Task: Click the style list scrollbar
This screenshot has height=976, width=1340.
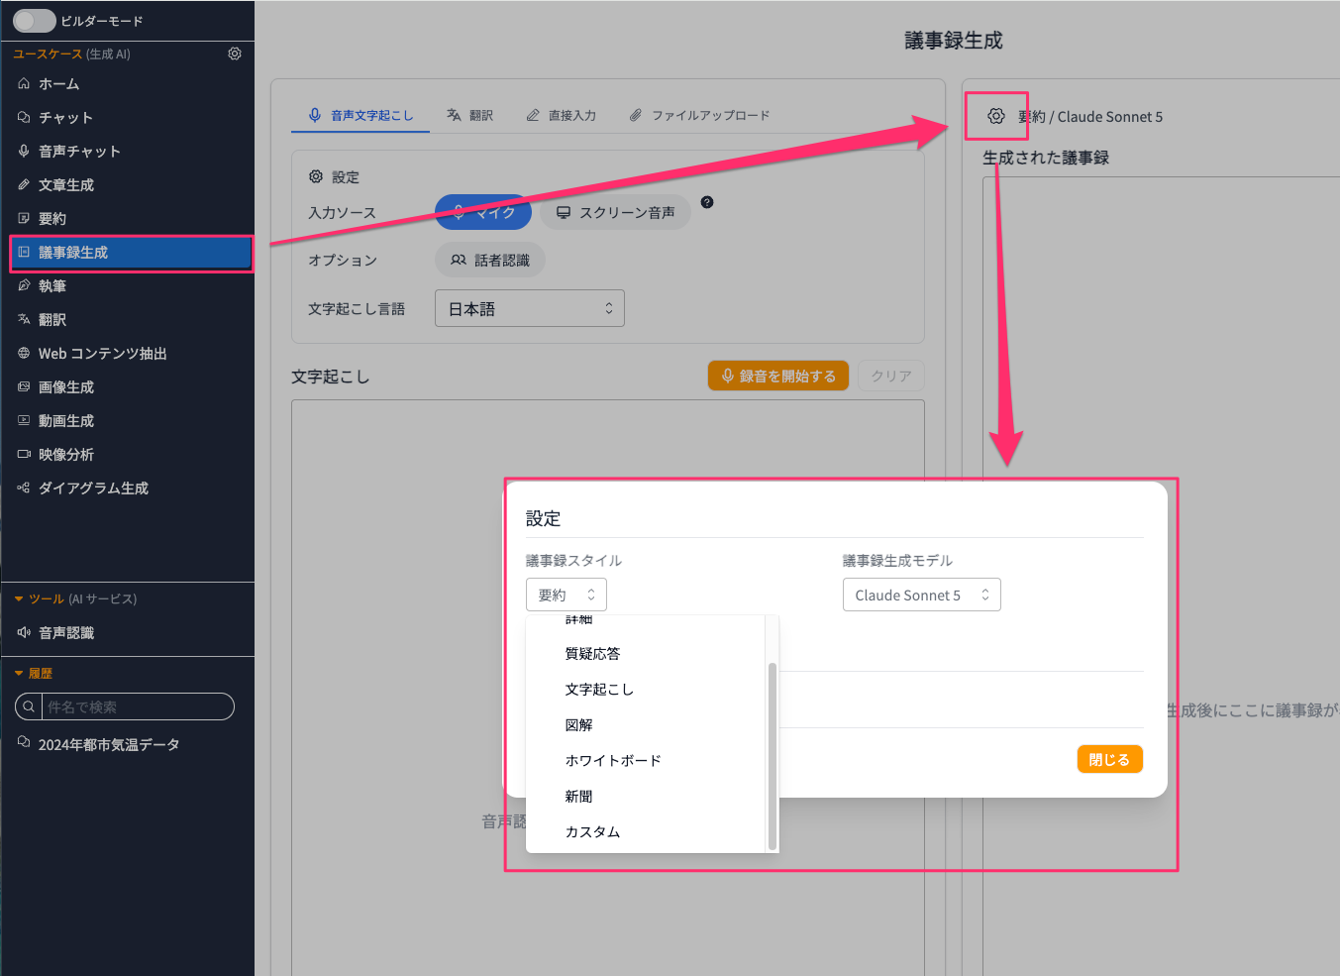Action: (773, 756)
